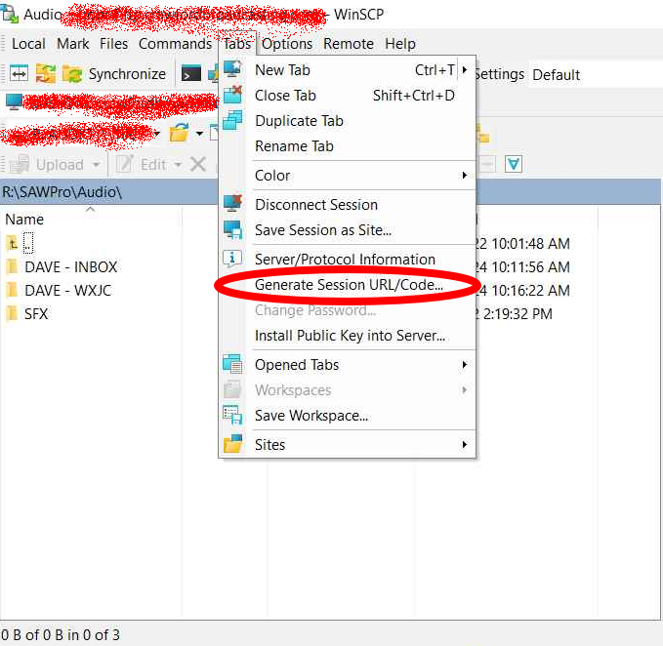
Task: Click the Delete X icon
Action: coord(198,164)
